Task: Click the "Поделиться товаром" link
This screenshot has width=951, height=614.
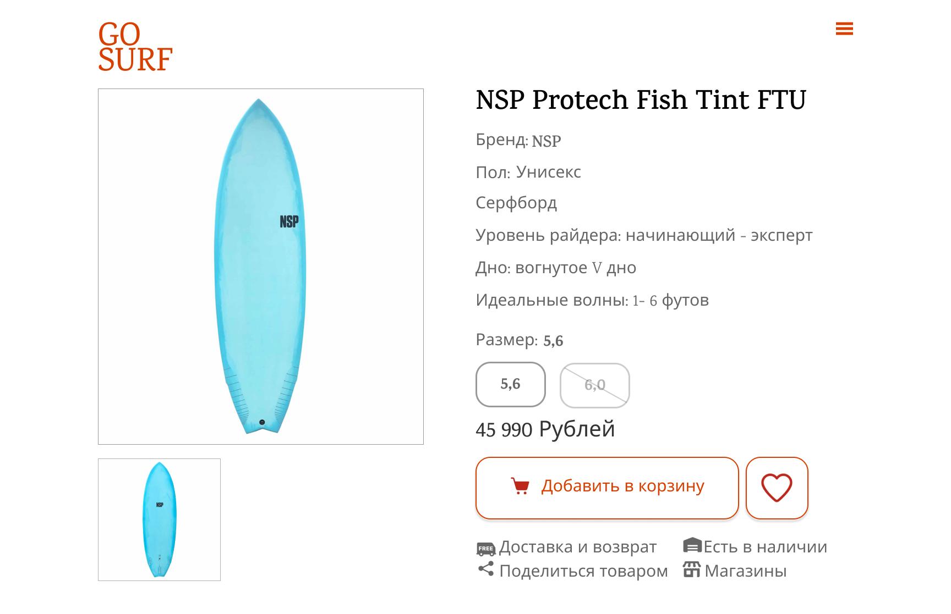Action: coord(583,571)
